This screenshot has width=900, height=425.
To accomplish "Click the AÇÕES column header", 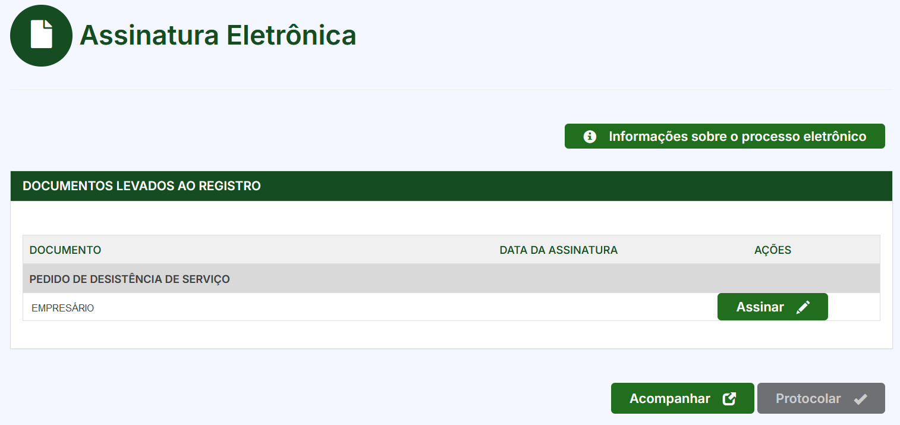I will 773,250.
